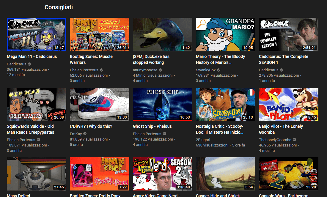The image size is (327, 197).
Task: Open the r/DiWHY sneaker thumbnail
Action: [100, 104]
